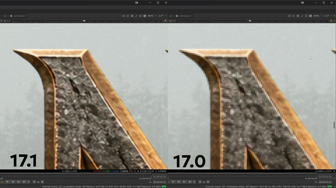Click the gain value field in left viewer
Image resolution: width=336 pixels, height=188 pixels.
click(6, 21)
